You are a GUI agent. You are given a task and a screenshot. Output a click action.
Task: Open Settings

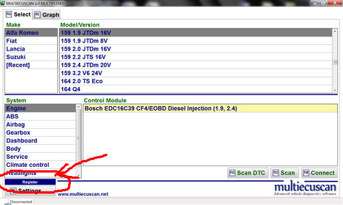(x=30, y=191)
